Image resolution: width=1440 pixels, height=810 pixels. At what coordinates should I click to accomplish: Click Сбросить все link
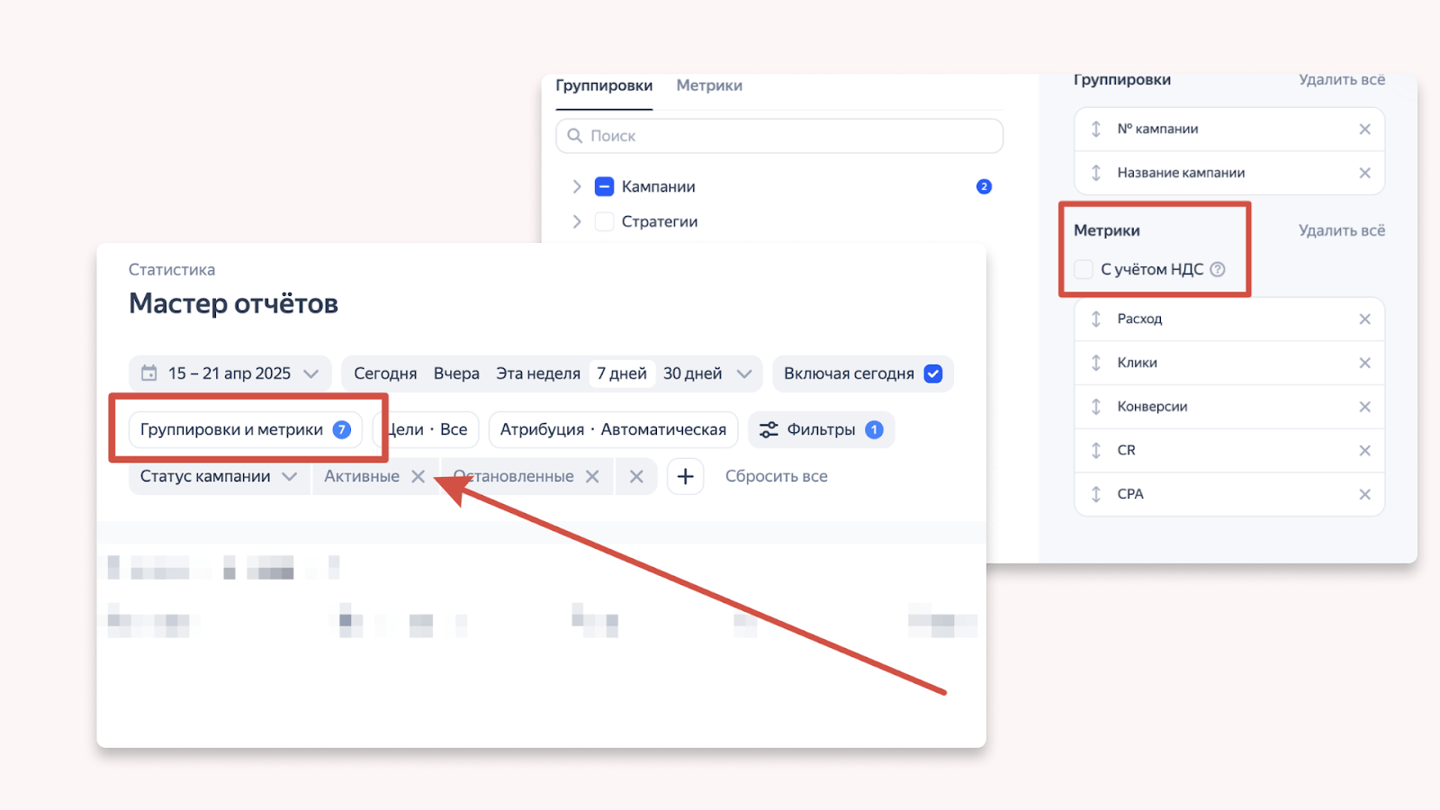(777, 476)
